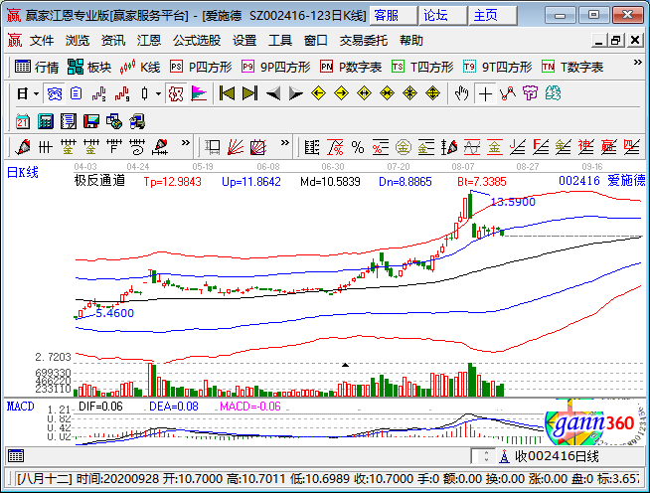Click the 主页 title bar button

coord(493,16)
